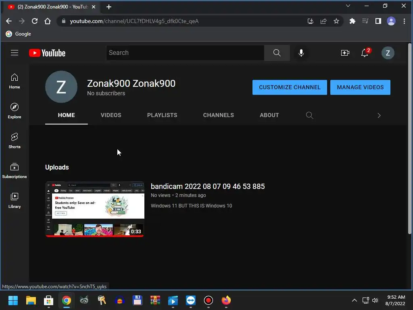Image resolution: width=413 pixels, height=310 pixels.
Task: Select the HOME channel tab
Action: pos(67,115)
